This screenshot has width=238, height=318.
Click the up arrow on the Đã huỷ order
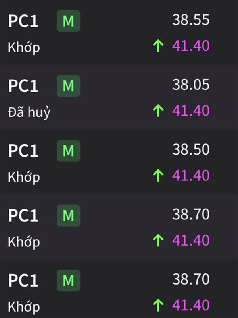158,111
